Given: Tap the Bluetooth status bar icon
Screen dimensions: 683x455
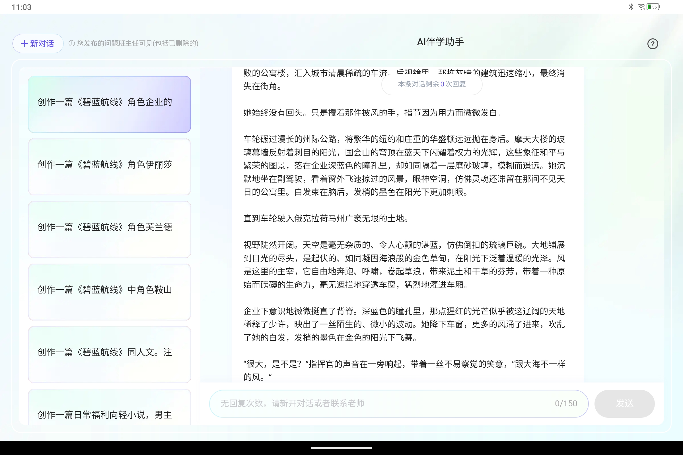Looking at the screenshot, I should [x=630, y=7].
